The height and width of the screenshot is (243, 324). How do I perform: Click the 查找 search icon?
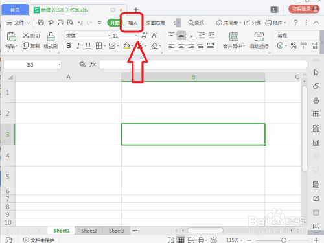coord(196,23)
